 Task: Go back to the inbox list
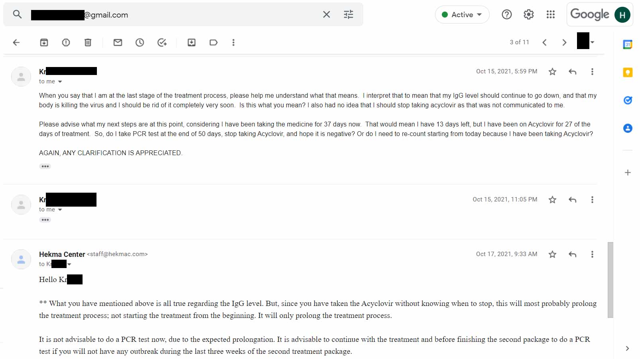click(x=16, y=42)
